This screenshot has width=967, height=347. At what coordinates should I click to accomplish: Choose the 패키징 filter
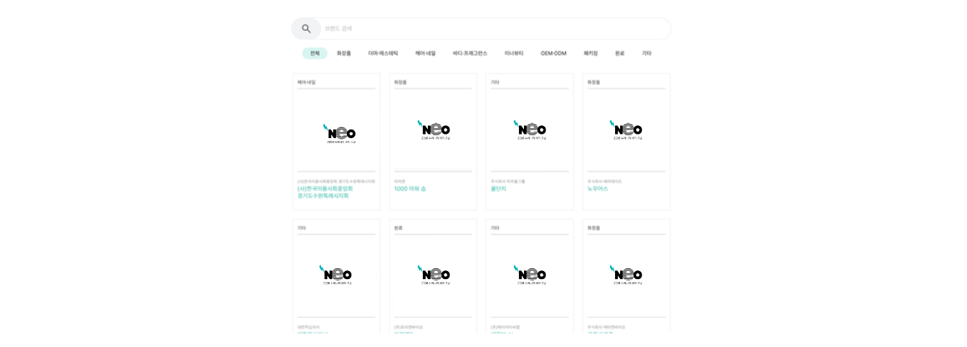pos(591,53)
